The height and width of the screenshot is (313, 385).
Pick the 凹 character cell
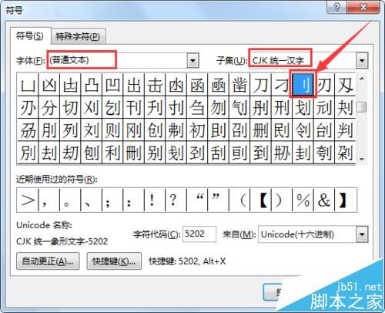point(112,85)
